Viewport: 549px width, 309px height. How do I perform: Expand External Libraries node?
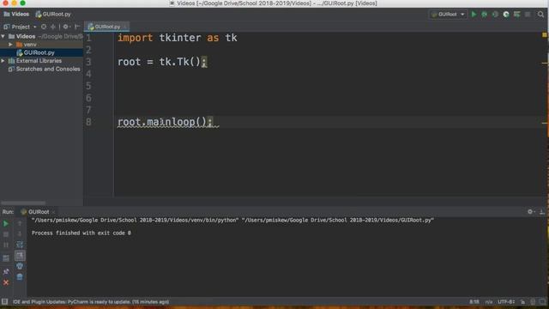pyautogui.click(x=3, y=61)
